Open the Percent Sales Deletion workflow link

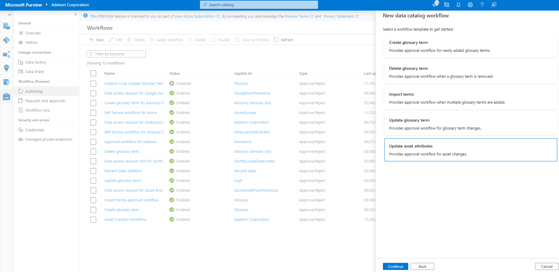coord(123,171)
